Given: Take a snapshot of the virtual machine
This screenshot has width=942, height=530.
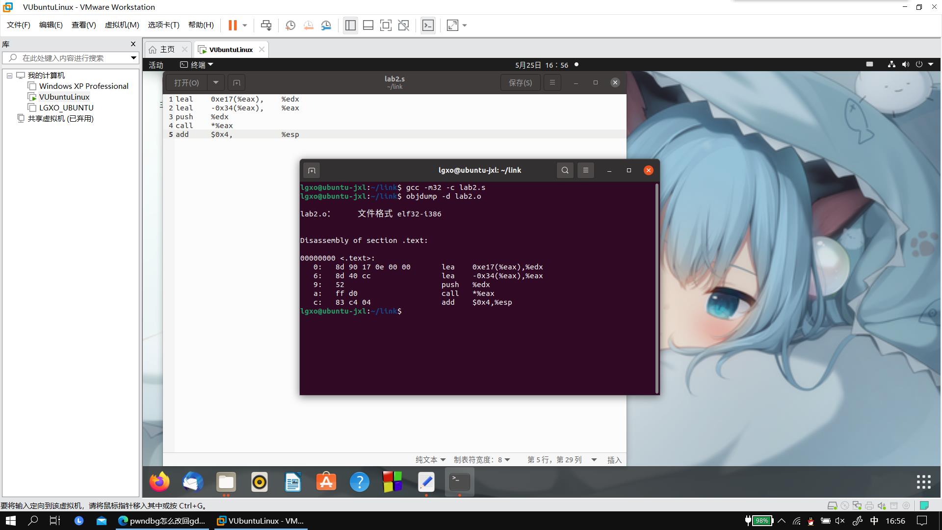Looking at the screenshot, I should click(290, 25).
